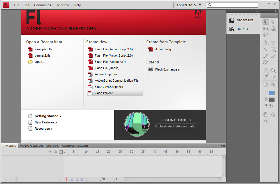Select the Brush tool
Viewport: 280px width, 184px height.
[x=273, y=56]
